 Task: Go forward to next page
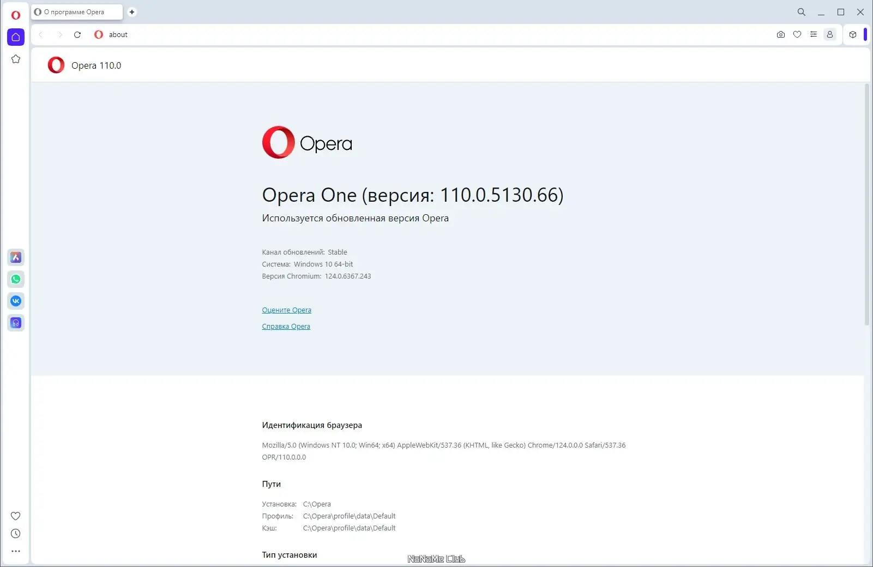(60, 34)
